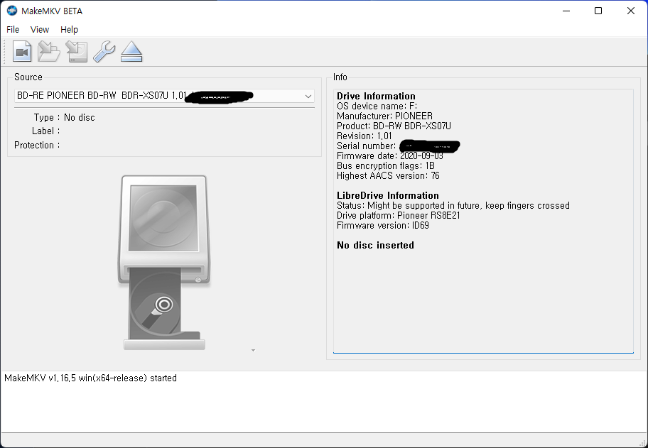648x448 pixels.
Task: Click inside the Drive Information text panel
Action: click(x=483, y=298)
